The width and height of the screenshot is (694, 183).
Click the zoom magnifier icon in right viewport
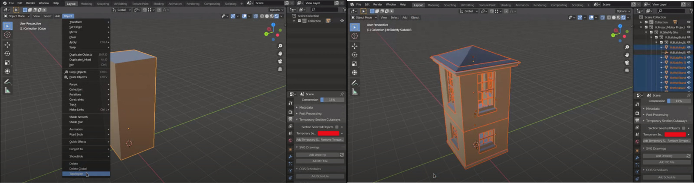627,47
